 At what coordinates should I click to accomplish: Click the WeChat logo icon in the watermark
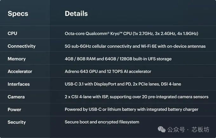click(x=162, y=129)
